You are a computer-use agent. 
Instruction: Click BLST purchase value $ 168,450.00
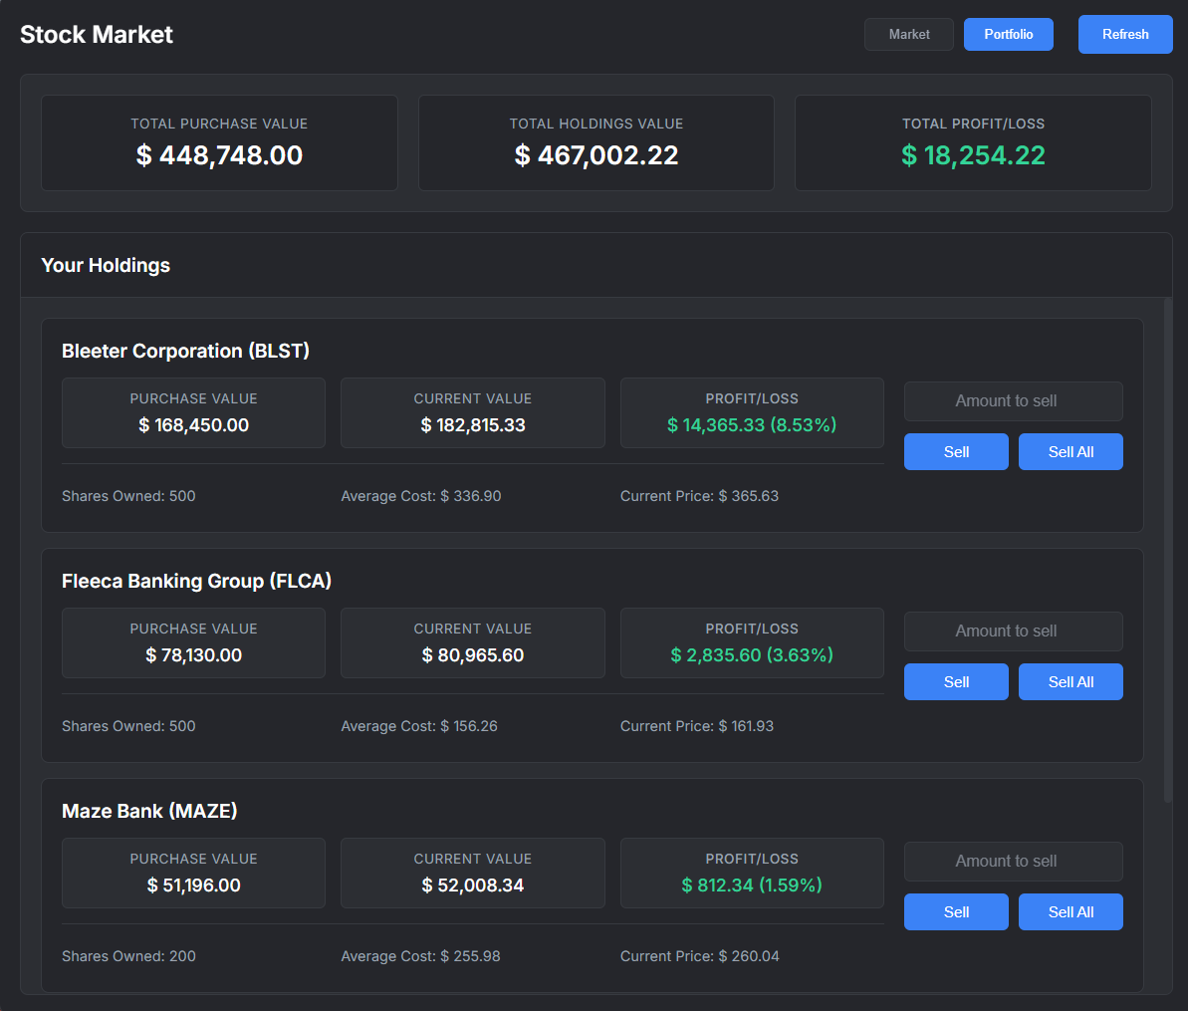(193, 425)
